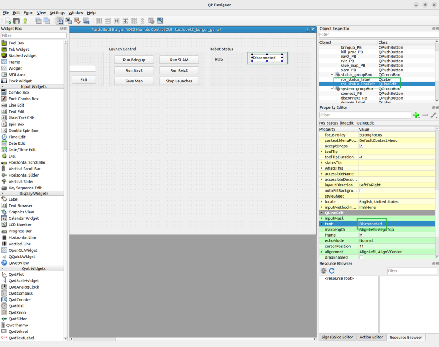Close the Widget Box dock panel
This screenshot has width=439, height=347.
click(x=66, y=29)
